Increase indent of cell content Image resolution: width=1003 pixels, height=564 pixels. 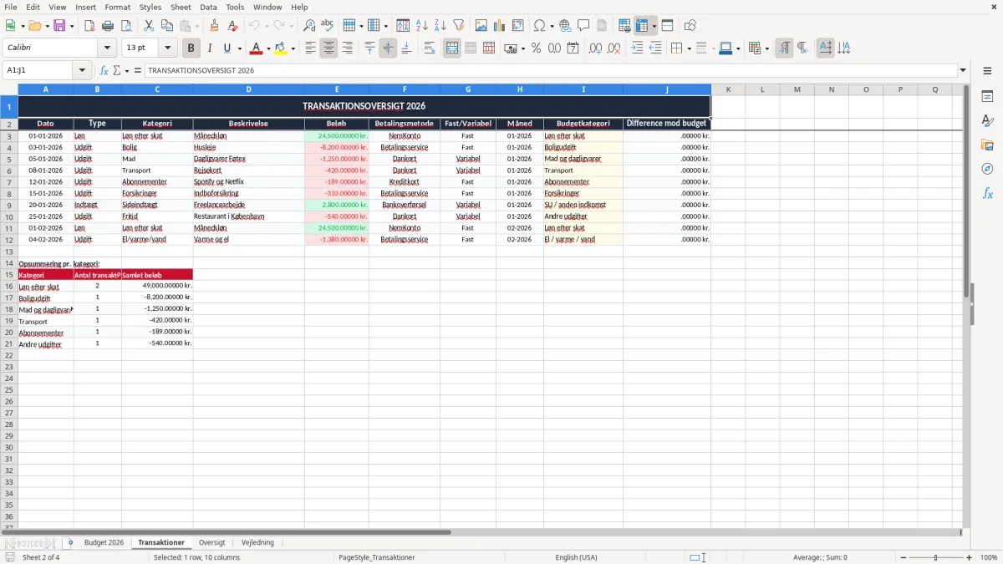637,48
